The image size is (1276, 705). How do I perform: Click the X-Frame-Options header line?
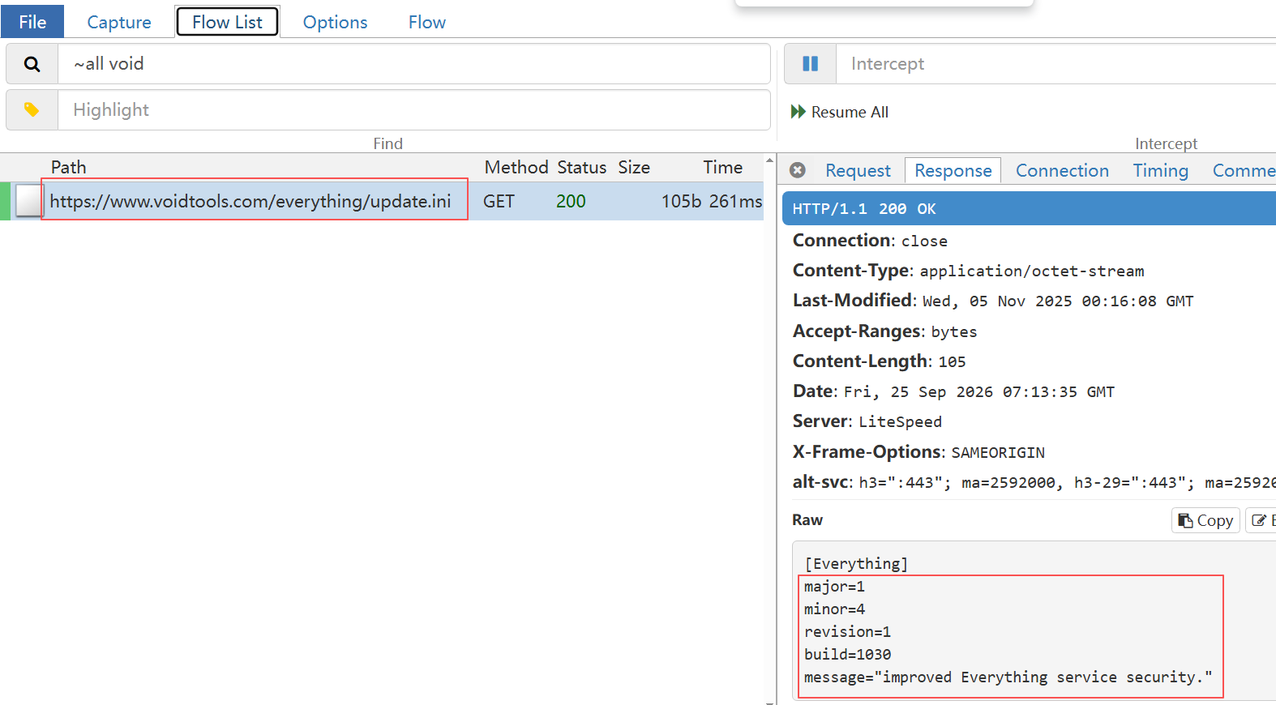coord(918,452)
